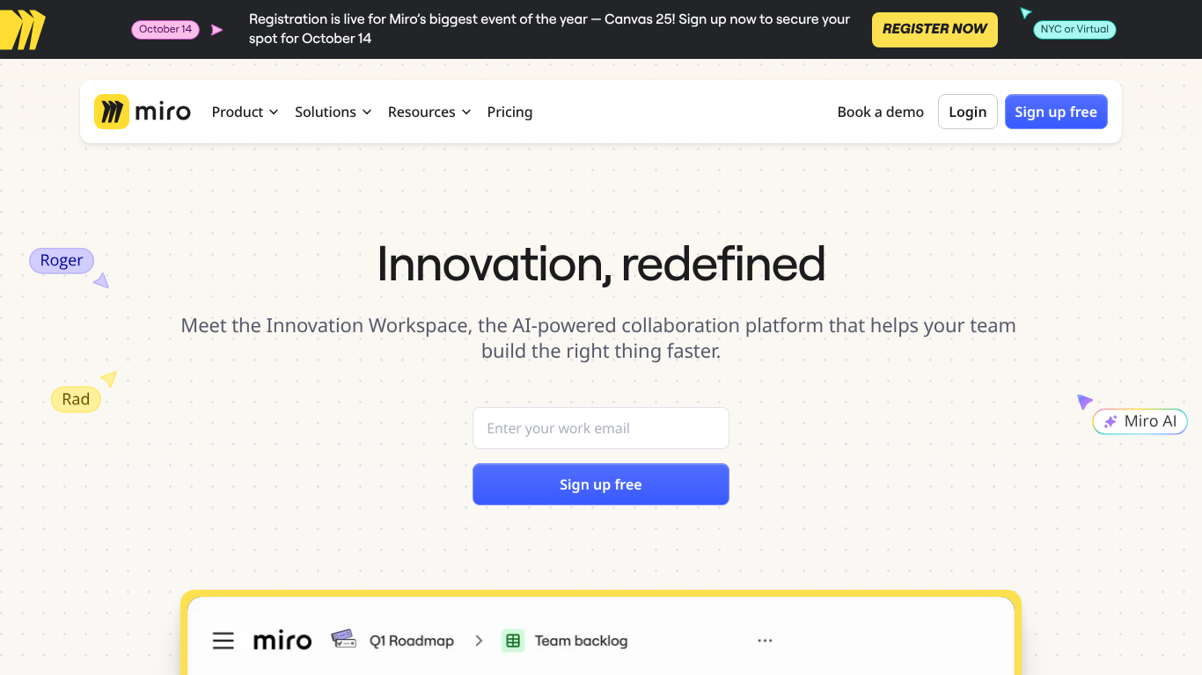
Task: Expand the Resources dropdown
Action: pyautogui.click(x=429, y=112)
